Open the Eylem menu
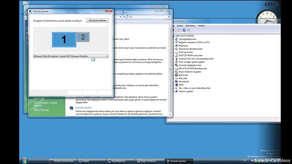Screen dimensions: 292x164 point(180,26)
